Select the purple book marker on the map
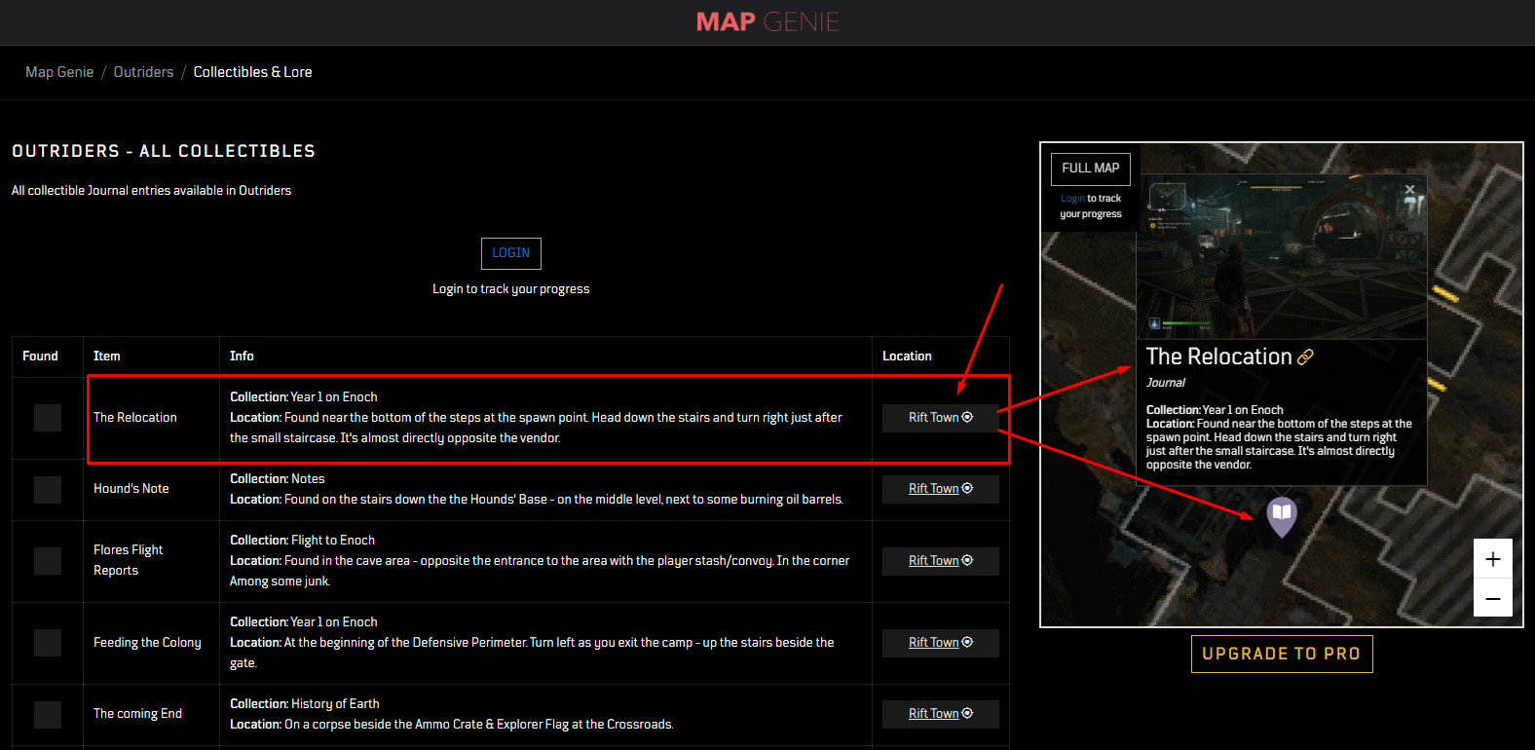The height and width of the screenshot is (750, 1535). pyautogui.click(x=1282, y=515)
